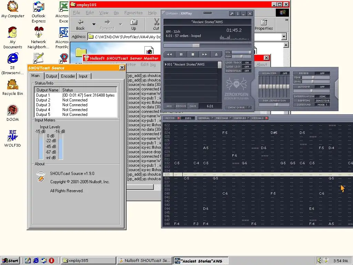Open Explorer address bar dropdown
The width and height of the screenshot is (353, 265).
(284, 37)
